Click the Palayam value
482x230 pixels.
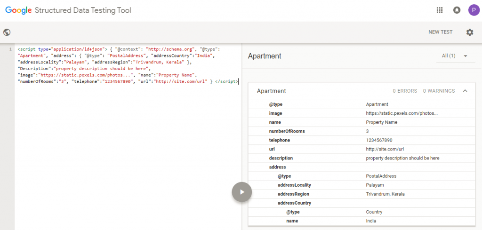pyautogui.click(x=375, y=185)
